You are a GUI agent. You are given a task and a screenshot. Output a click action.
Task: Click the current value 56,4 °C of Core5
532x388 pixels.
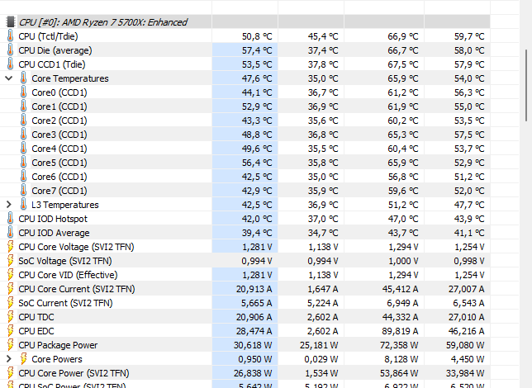coord(257,163)
